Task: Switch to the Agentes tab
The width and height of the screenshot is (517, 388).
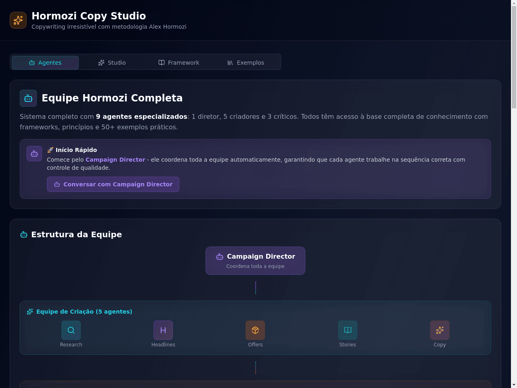Action: click(x=45, y=63)
